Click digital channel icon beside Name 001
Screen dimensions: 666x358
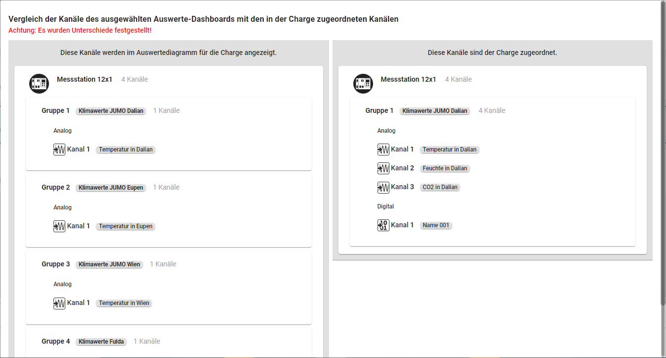pyautogui.click(x=383, y=225)
